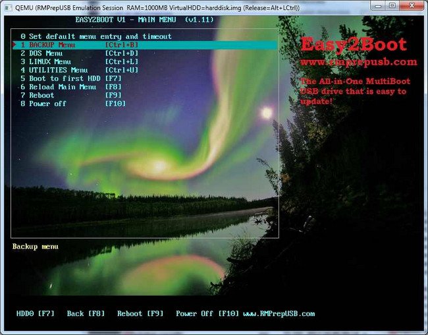Click the [Ctrl+L] shortcut label
The width and height of the screenshot is (428, 335).
tap(122, 62)
